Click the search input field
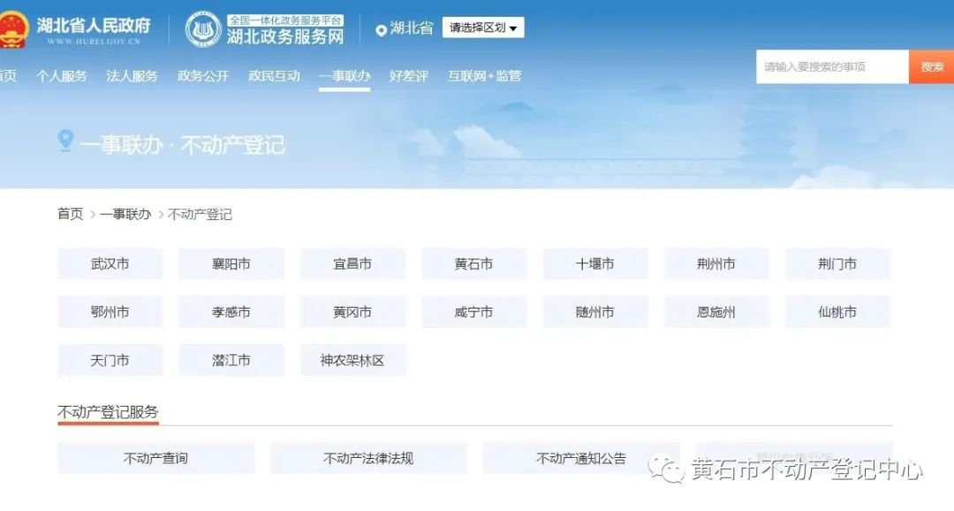Image resolution: width=954 pixels, height=511 pixels. (831, 67)
